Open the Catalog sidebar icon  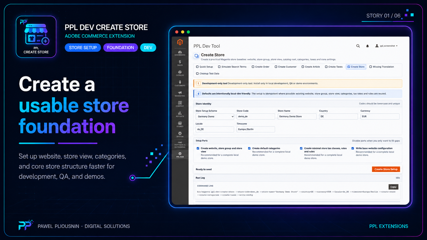click(180, 73)
